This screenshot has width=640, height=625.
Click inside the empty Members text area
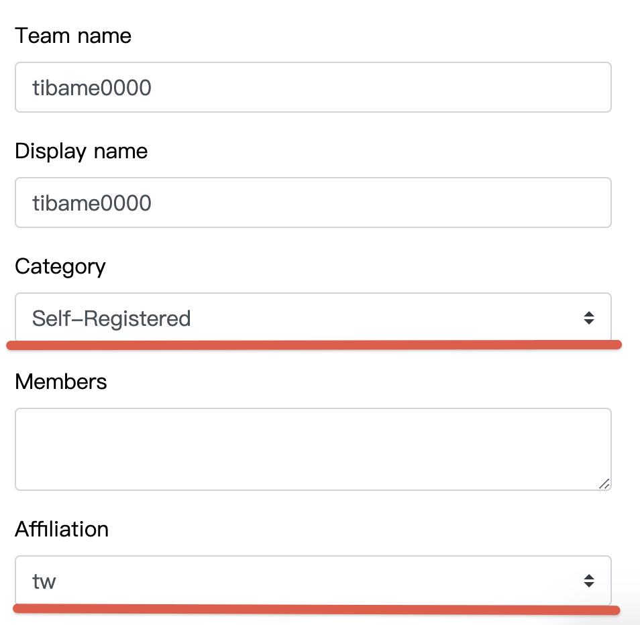[313, 449]
